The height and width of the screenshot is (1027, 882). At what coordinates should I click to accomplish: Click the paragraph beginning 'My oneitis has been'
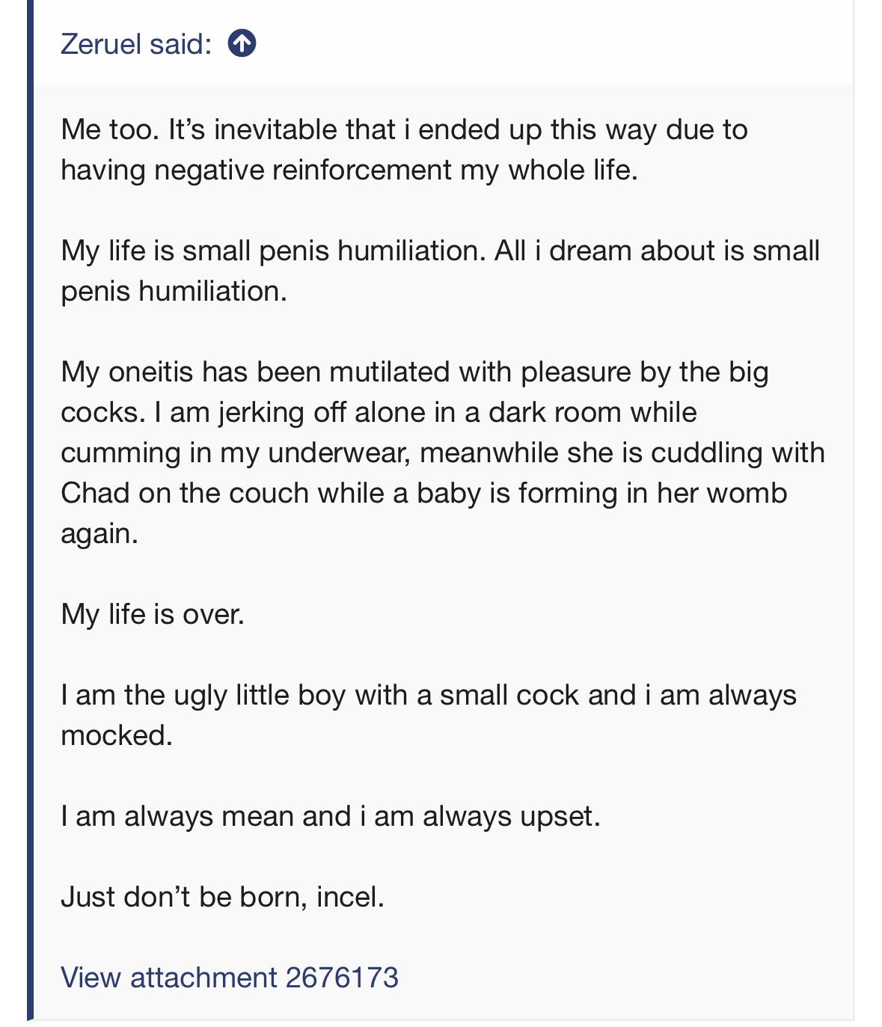click(443, 453)
